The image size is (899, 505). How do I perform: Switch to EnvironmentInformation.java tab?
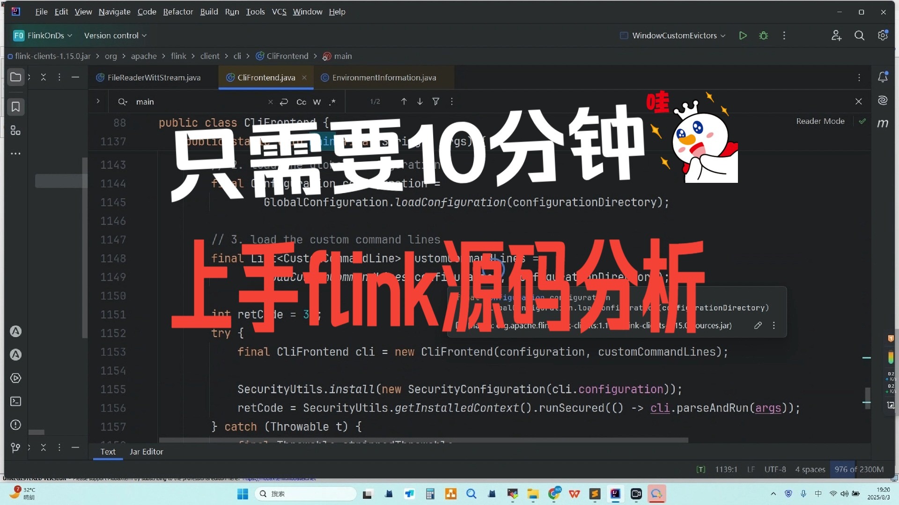[384, 78]
